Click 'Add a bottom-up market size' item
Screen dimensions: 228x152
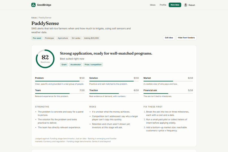(x=167, y=129)
